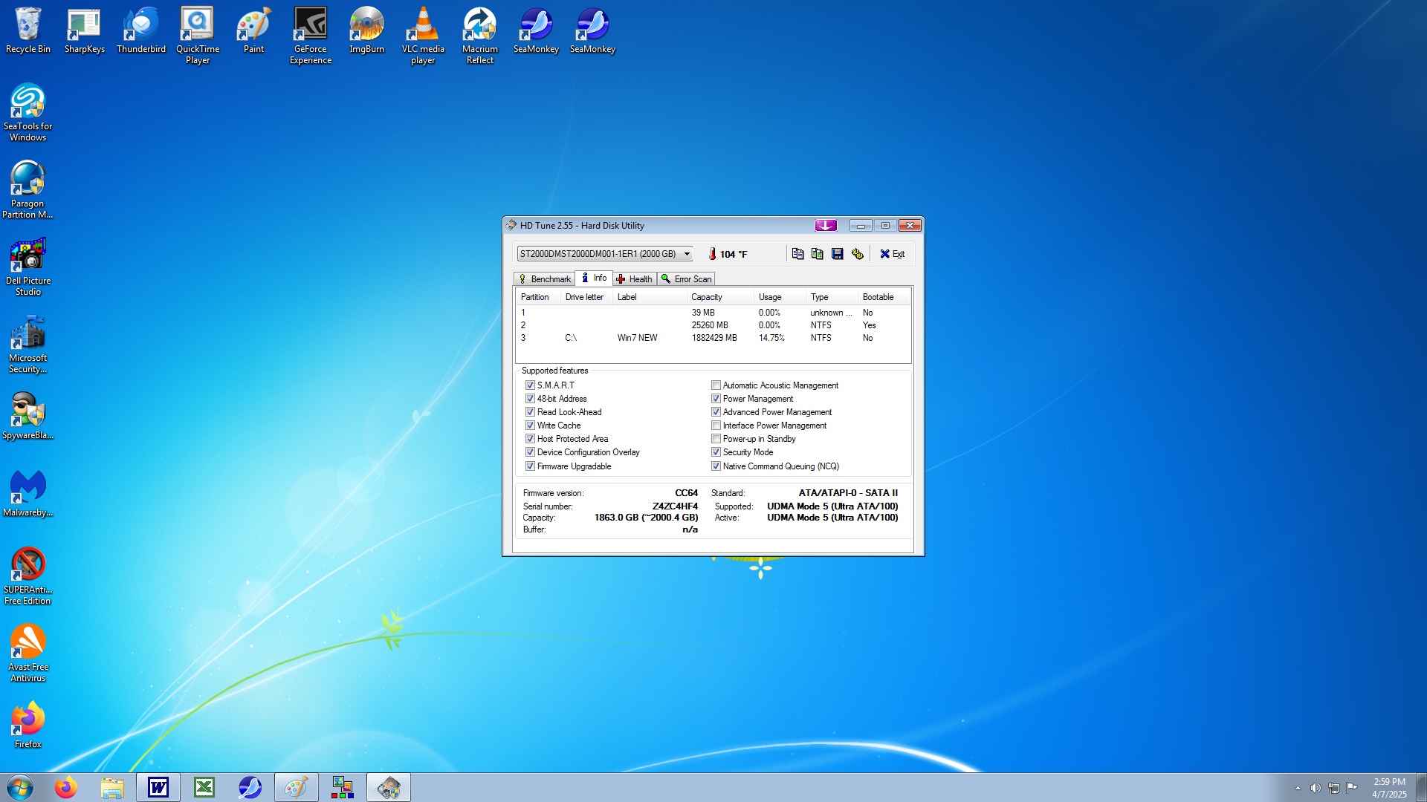Viewport: 1427px width, 802px height.
Task: Toggle Security Mode checkbox
Action: (x=716, y=452)
